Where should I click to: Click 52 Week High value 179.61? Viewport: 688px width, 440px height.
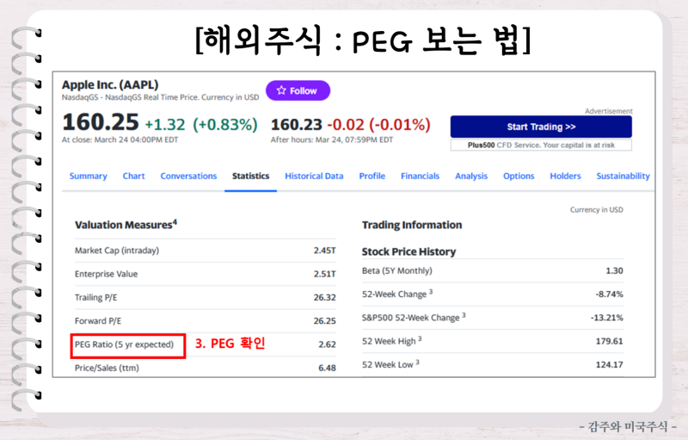coord(610,341)
